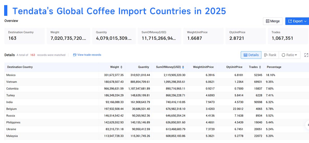Screen dimensions: 309x143
Task: Click Vietnam's trades value 69931
Action: pyautogui.click(x=258, y=82)
